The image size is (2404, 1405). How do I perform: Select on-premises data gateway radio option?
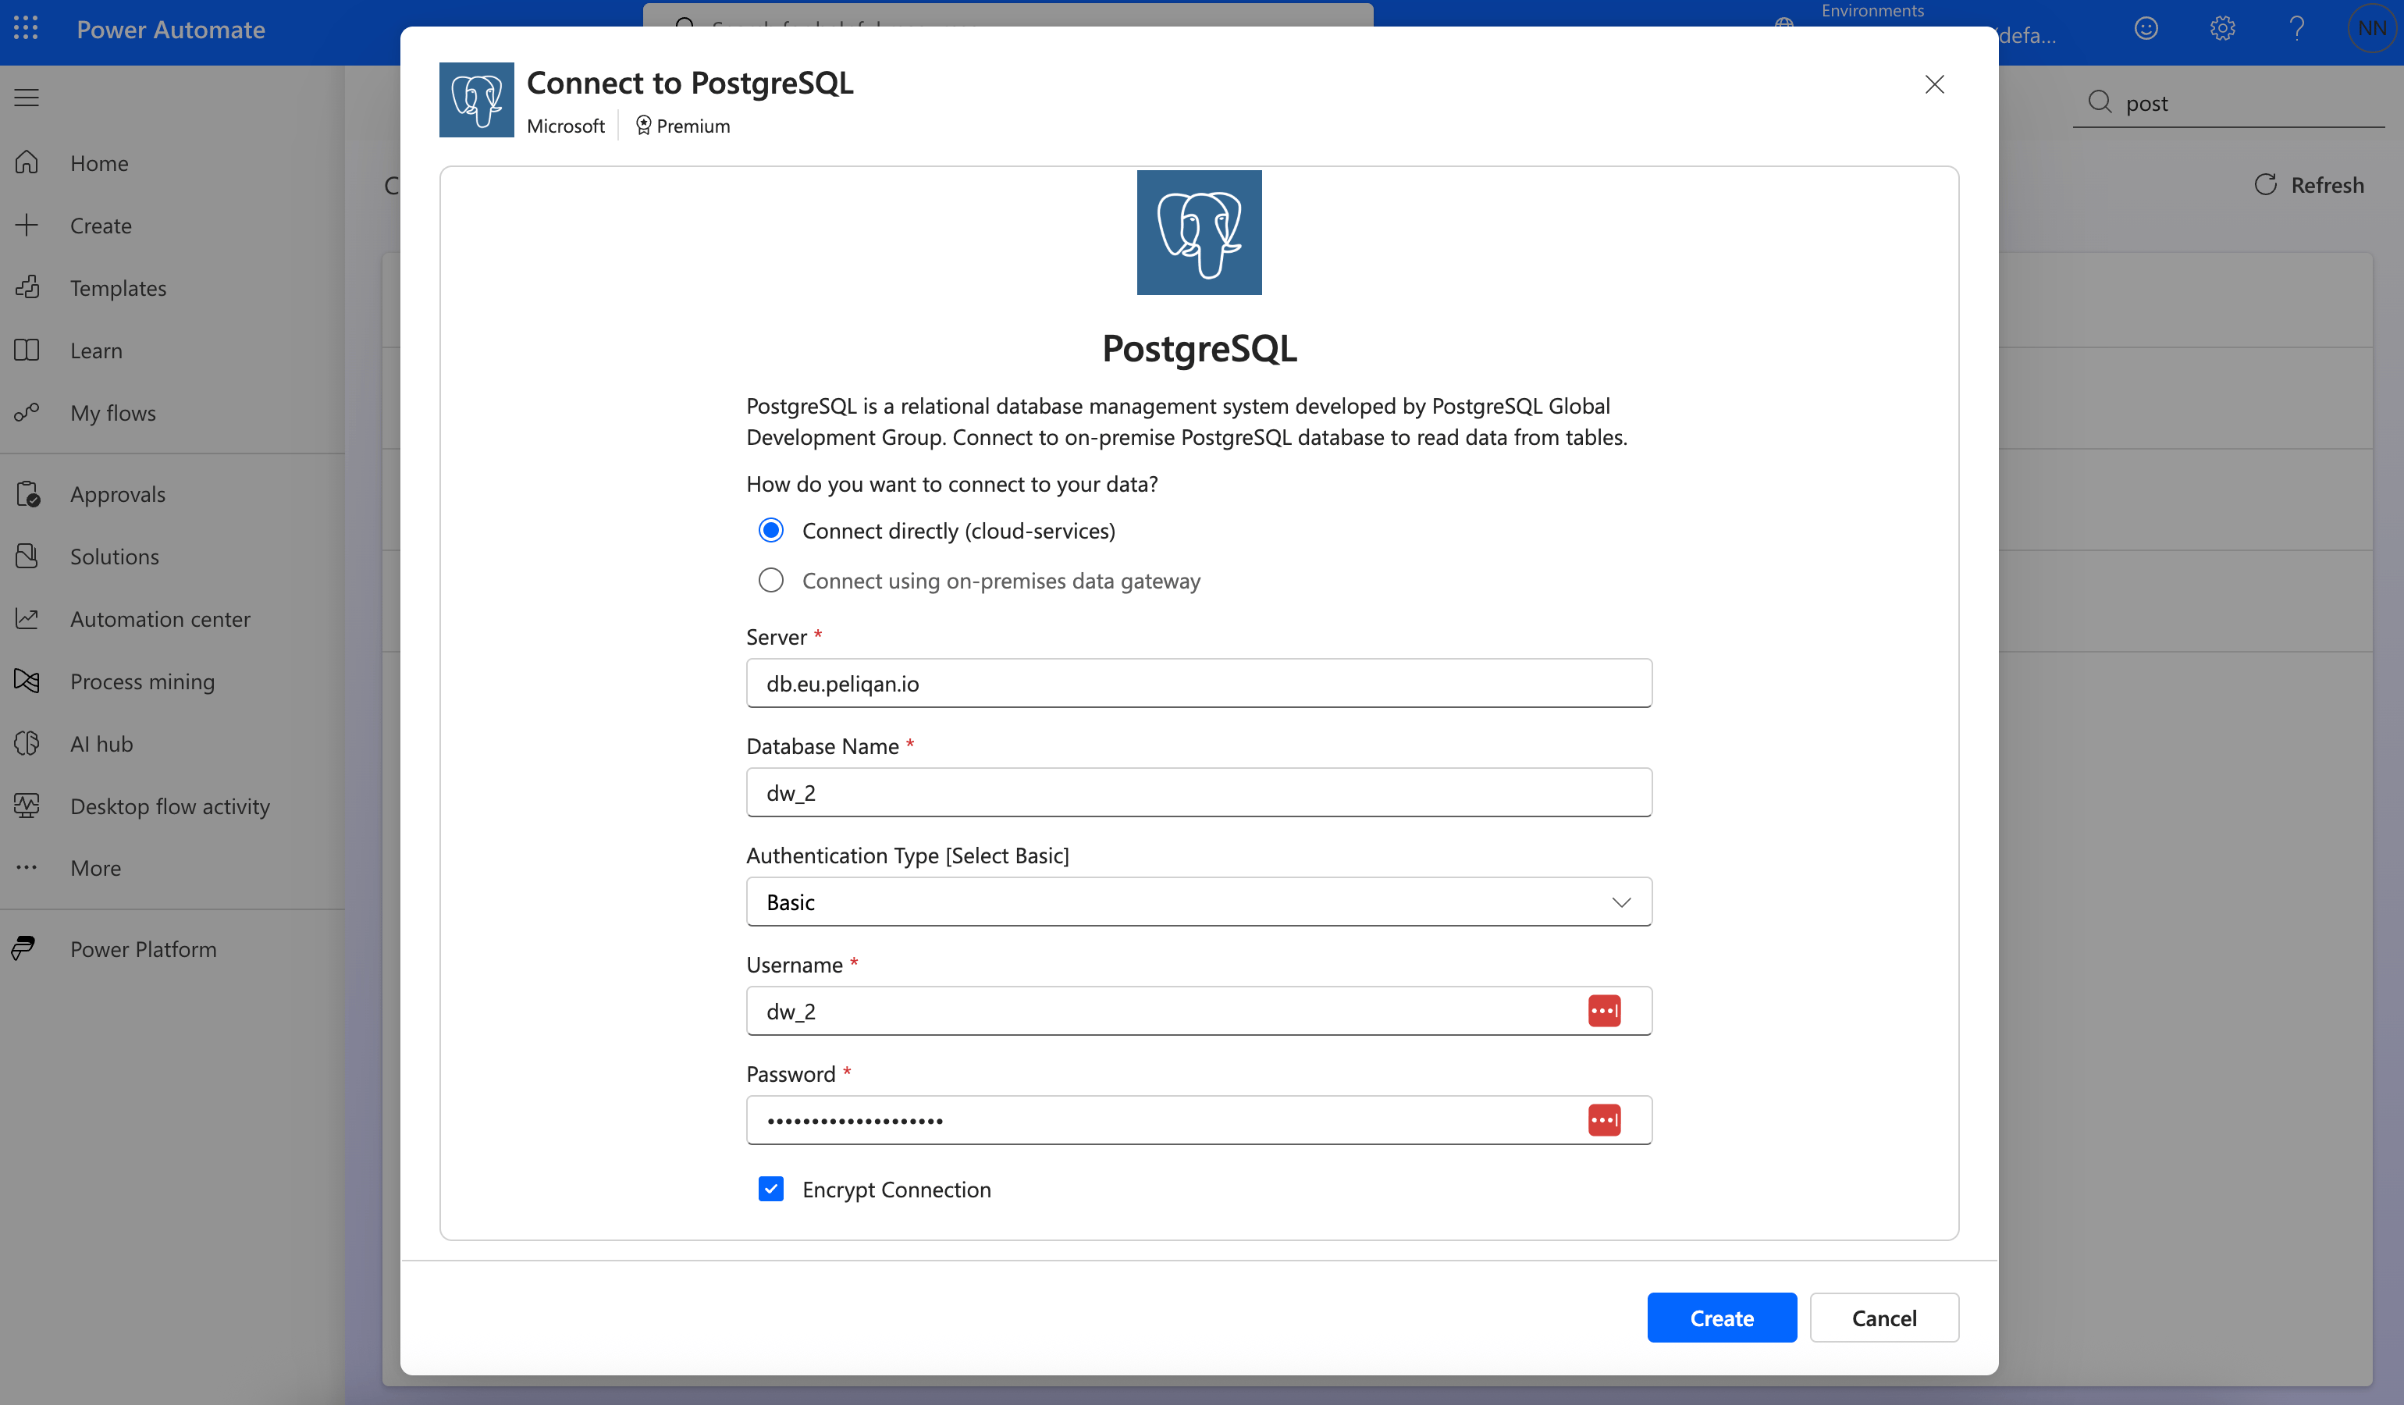tap(771, 580)
